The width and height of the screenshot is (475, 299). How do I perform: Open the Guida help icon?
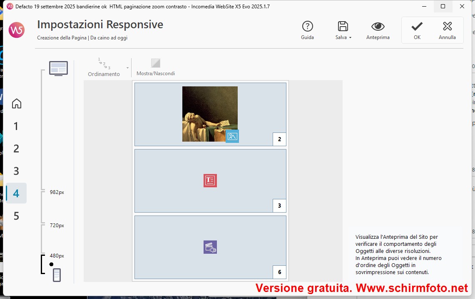(x=307, y=27)
